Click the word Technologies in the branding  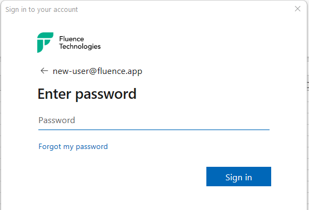(x=80, y=46)
